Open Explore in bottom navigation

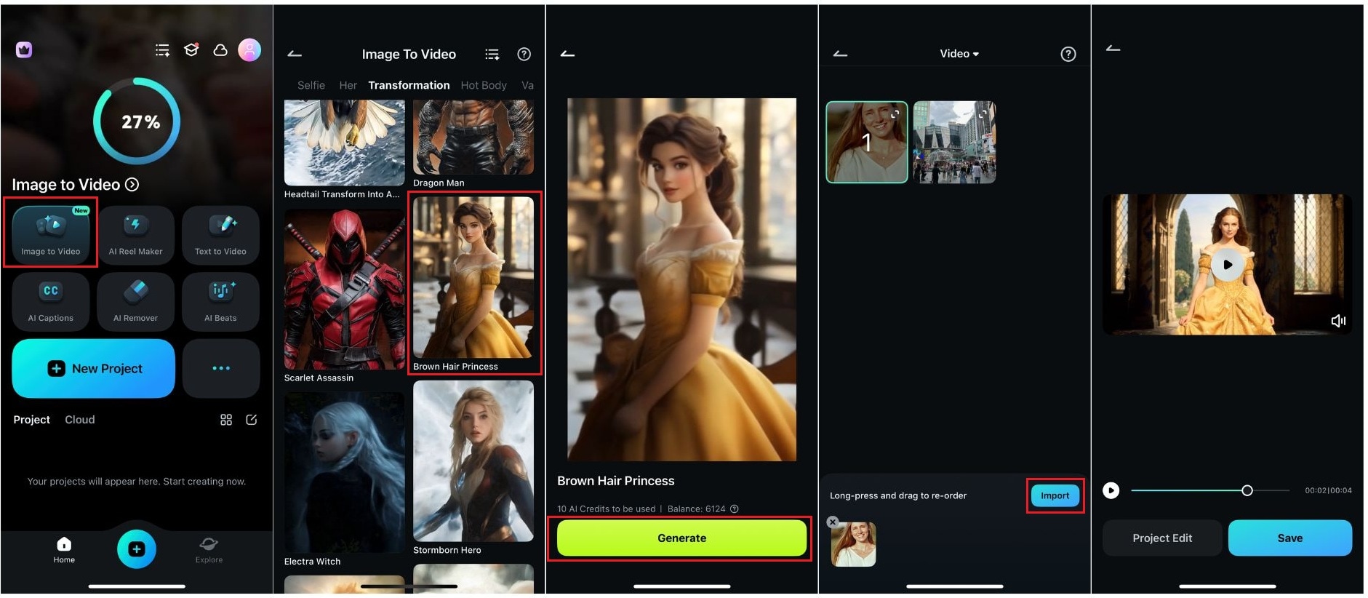[209, 550]
